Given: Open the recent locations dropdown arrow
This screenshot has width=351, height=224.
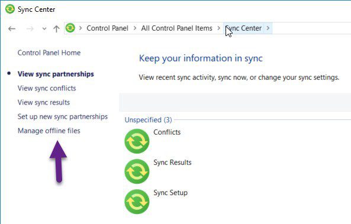Looking at the screenshot, I should coord(44,28).
